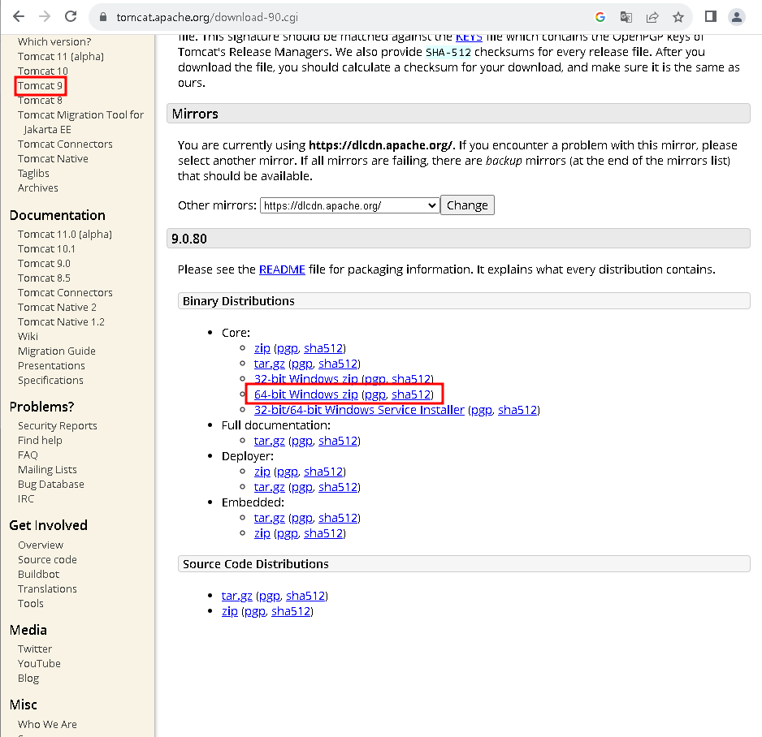Screen dimensions: 762x737
Task: Open Twitter media link
Action: pyautogui.click(x=35, y=649)
